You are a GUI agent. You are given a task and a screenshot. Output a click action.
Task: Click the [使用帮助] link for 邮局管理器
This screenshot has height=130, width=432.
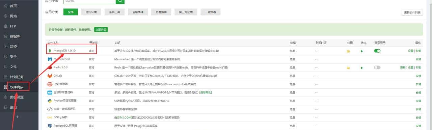pyautogui.click(x=206, y=92)
